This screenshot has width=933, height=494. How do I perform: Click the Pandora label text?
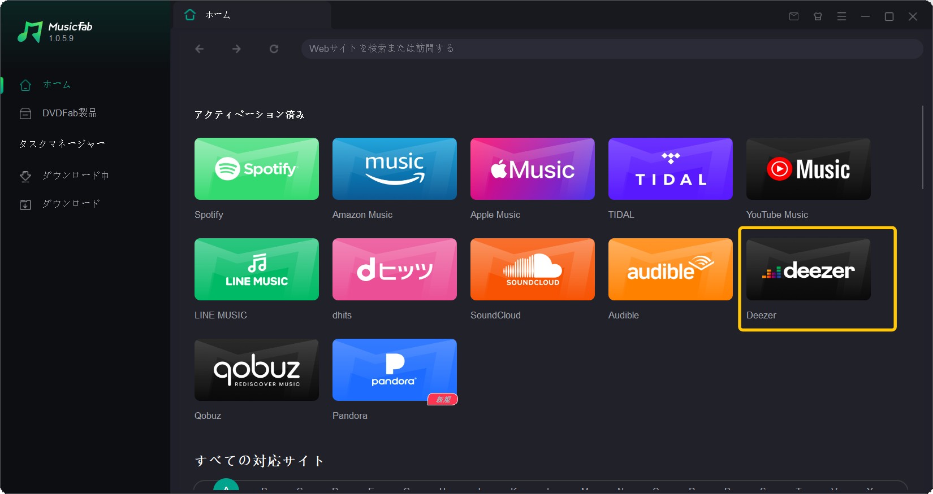point(350,416)
